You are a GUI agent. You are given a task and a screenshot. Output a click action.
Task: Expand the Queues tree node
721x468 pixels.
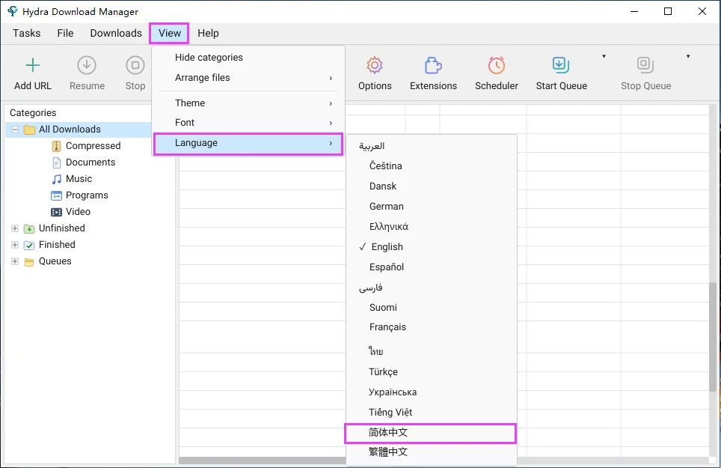pyautogui.click(x=15, y=261)
